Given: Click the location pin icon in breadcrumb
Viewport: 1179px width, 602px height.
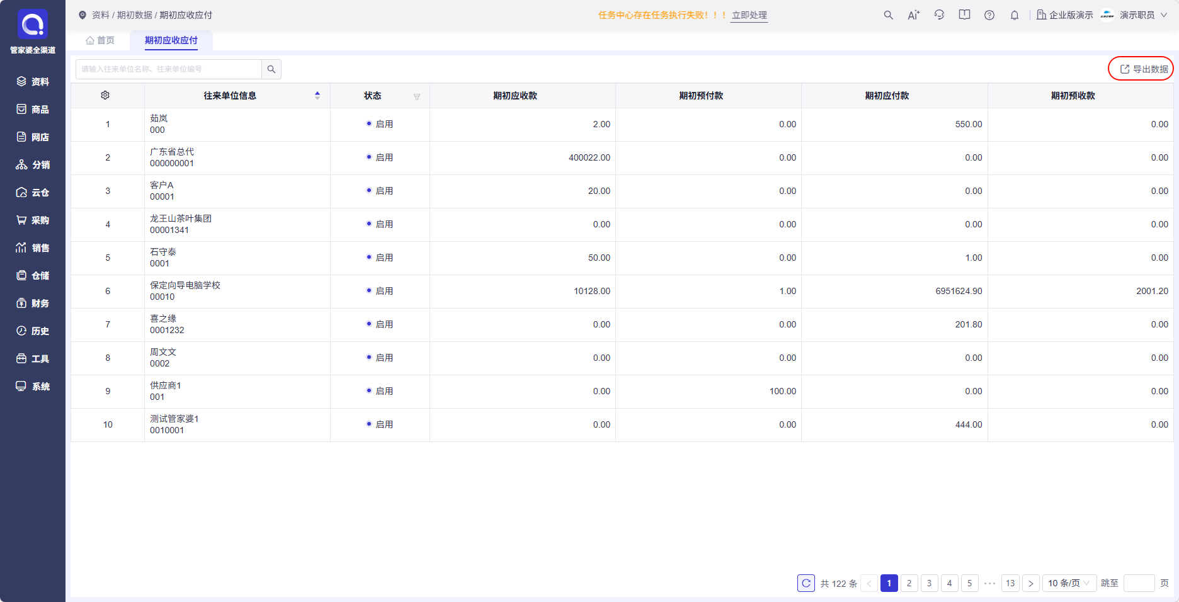Looking at the screenshot, I should (83, 15).
